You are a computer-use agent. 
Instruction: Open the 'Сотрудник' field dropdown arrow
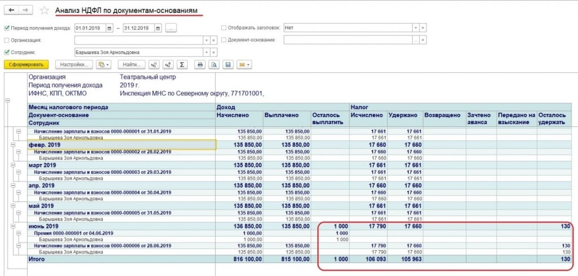coord(206,52)
